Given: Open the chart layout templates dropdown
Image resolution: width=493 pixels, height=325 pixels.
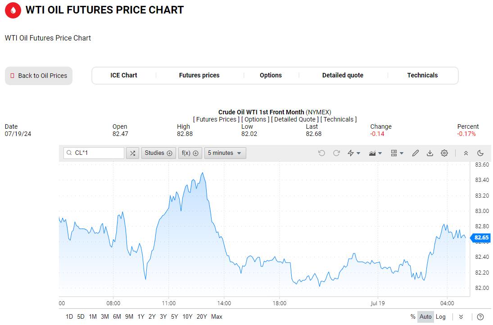Looking at the screenshot, I should click(397, 153).
